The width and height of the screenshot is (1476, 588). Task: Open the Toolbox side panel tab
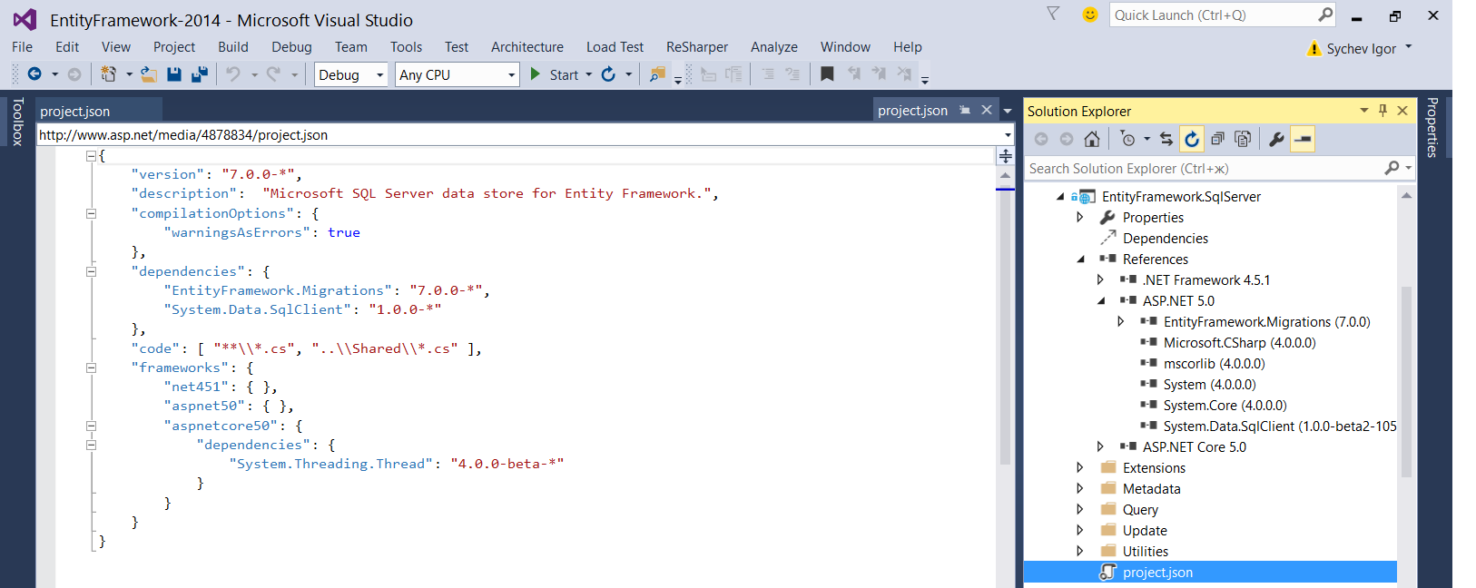[x=17, y=122]
